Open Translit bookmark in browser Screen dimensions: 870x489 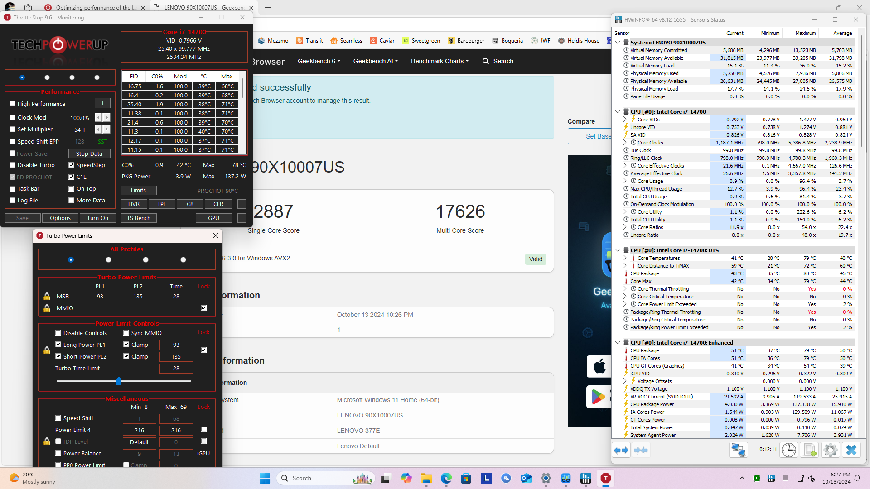(309, 41)
